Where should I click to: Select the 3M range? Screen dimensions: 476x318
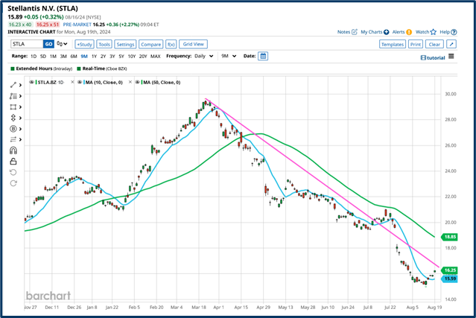pos(63,56)
